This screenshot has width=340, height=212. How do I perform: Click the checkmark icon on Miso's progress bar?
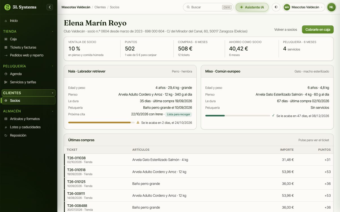[273, 116]
